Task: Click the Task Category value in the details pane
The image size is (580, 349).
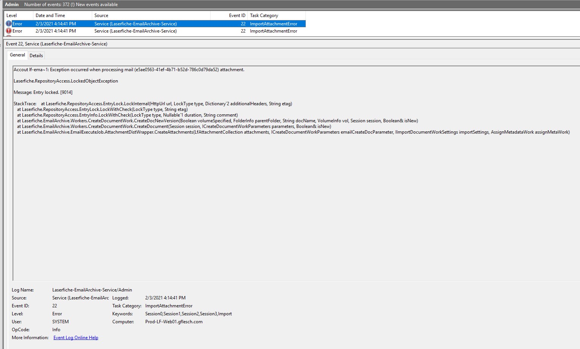Action: (169, 306)
